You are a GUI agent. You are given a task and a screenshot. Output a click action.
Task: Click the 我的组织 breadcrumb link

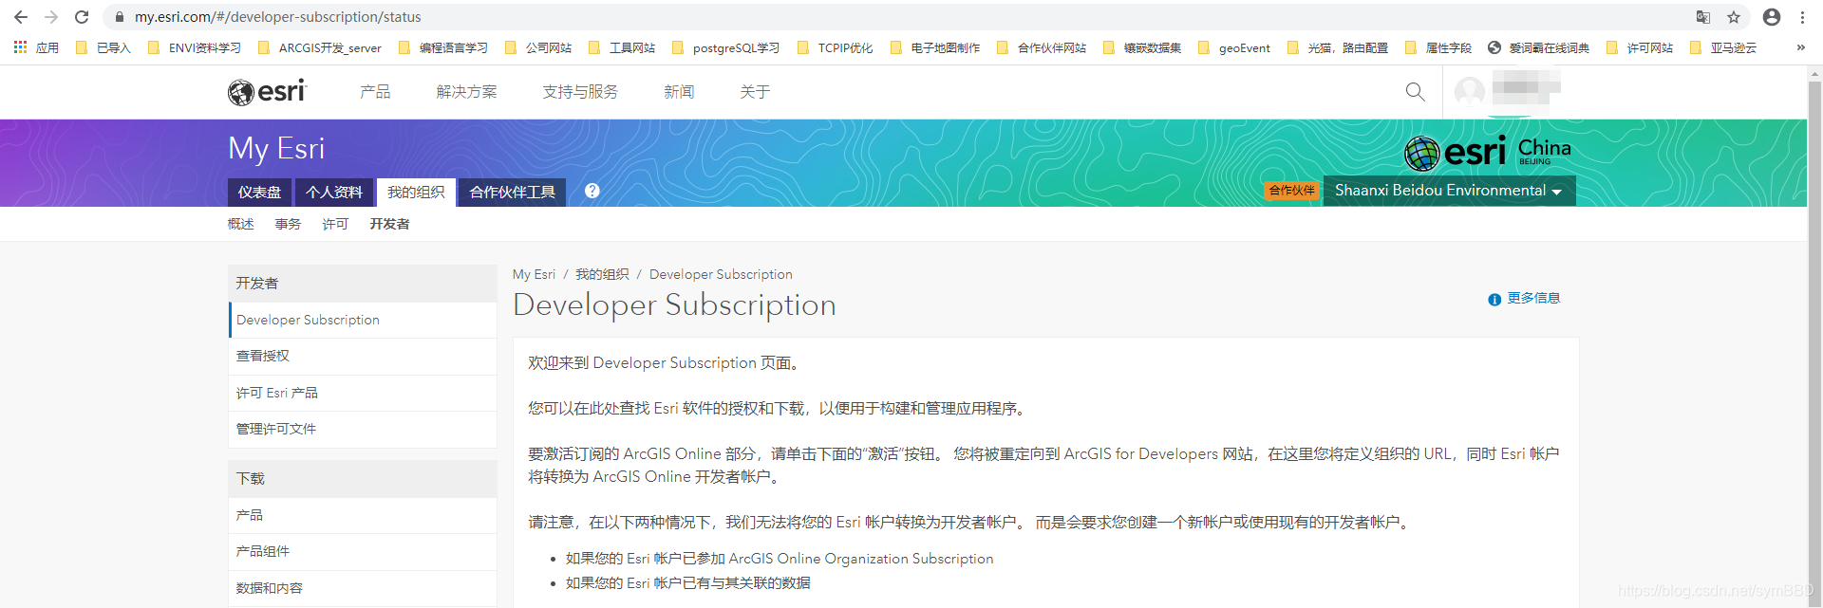point(602,274)
